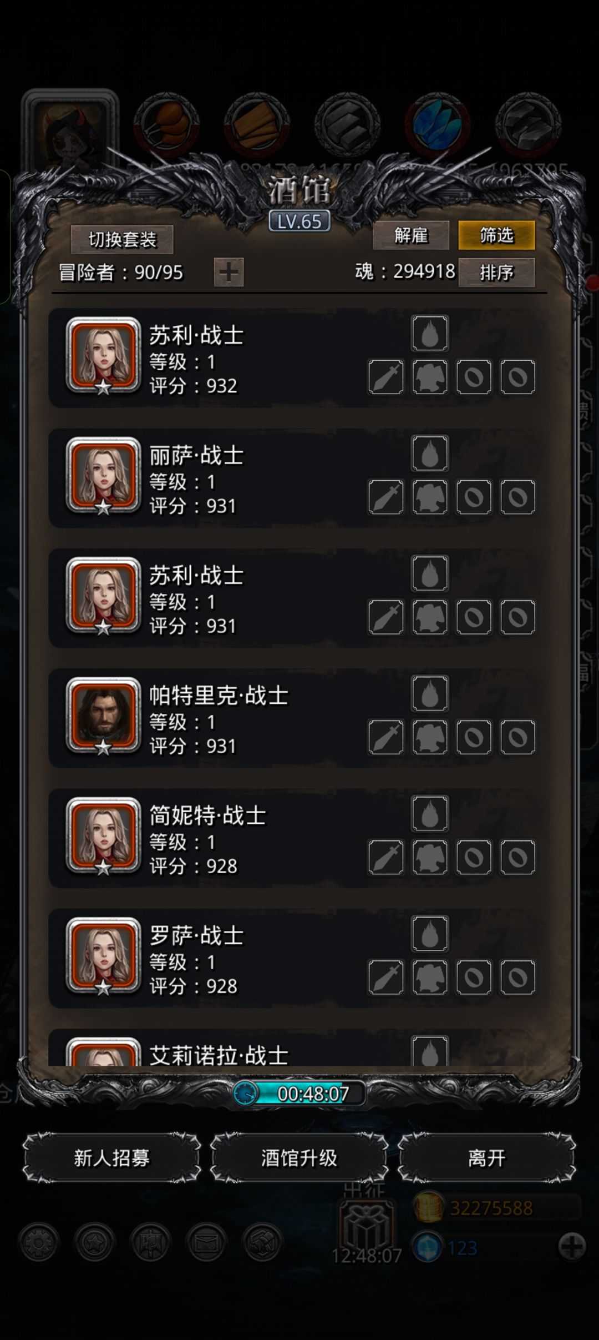Image resolution: width=599 pixels, height=1340 pixels.
Task: Click the 切换套装 switch set button
Action: tap(122, 239)
